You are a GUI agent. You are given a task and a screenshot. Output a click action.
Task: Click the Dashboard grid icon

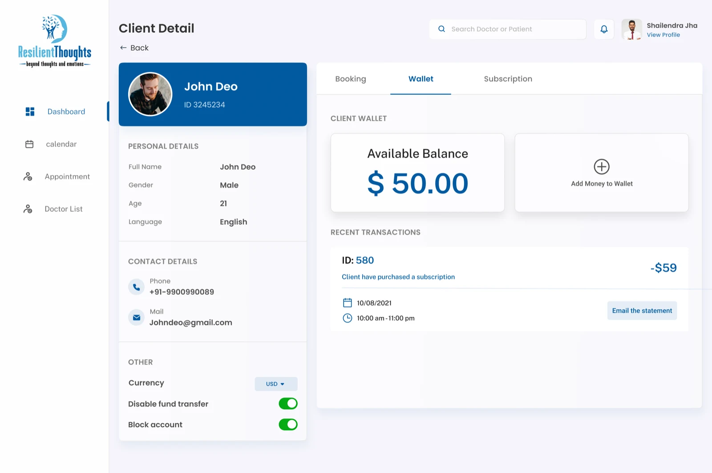(x=30, y=112)
